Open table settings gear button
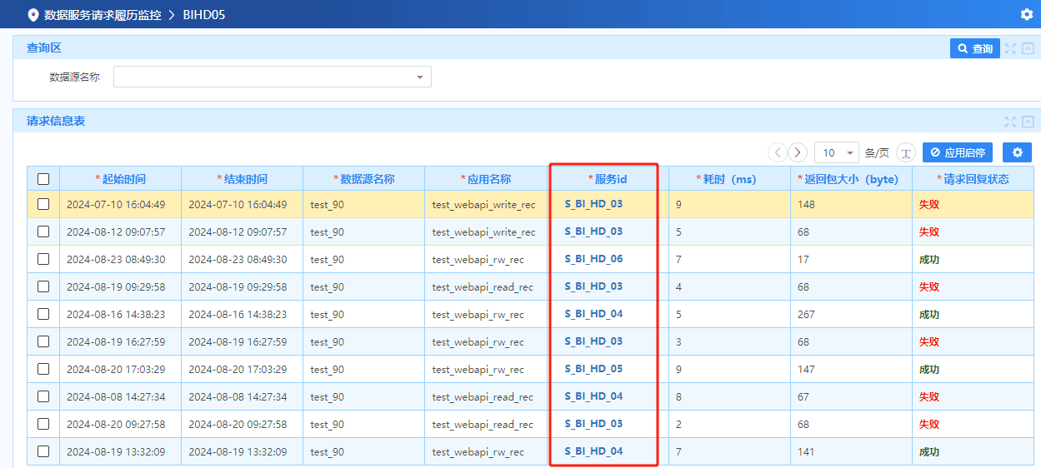The height and width of the screenshot is (468, 1041). click(x=1017, y=152)
